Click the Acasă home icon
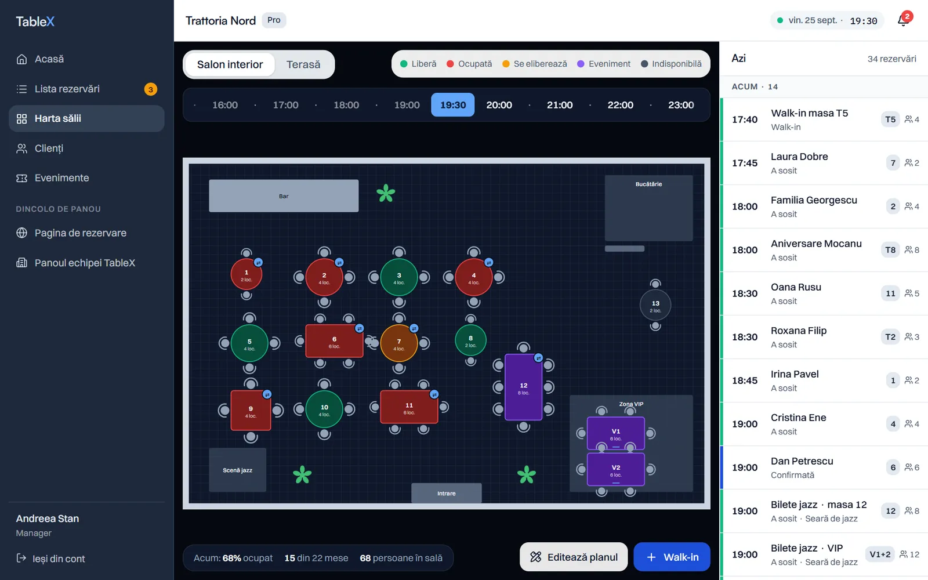This screenshot has height=580, width=928. tap(22, 59)
